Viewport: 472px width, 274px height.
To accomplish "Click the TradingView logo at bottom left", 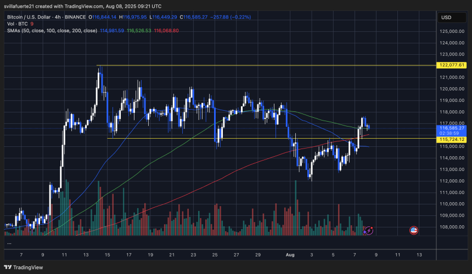I will point(24,267).
